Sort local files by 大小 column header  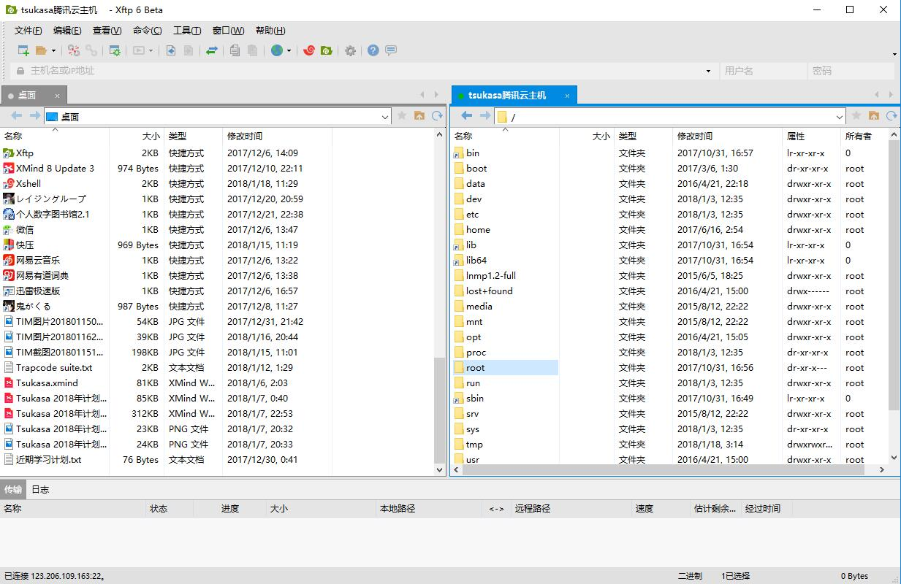(x=137, y=137)
